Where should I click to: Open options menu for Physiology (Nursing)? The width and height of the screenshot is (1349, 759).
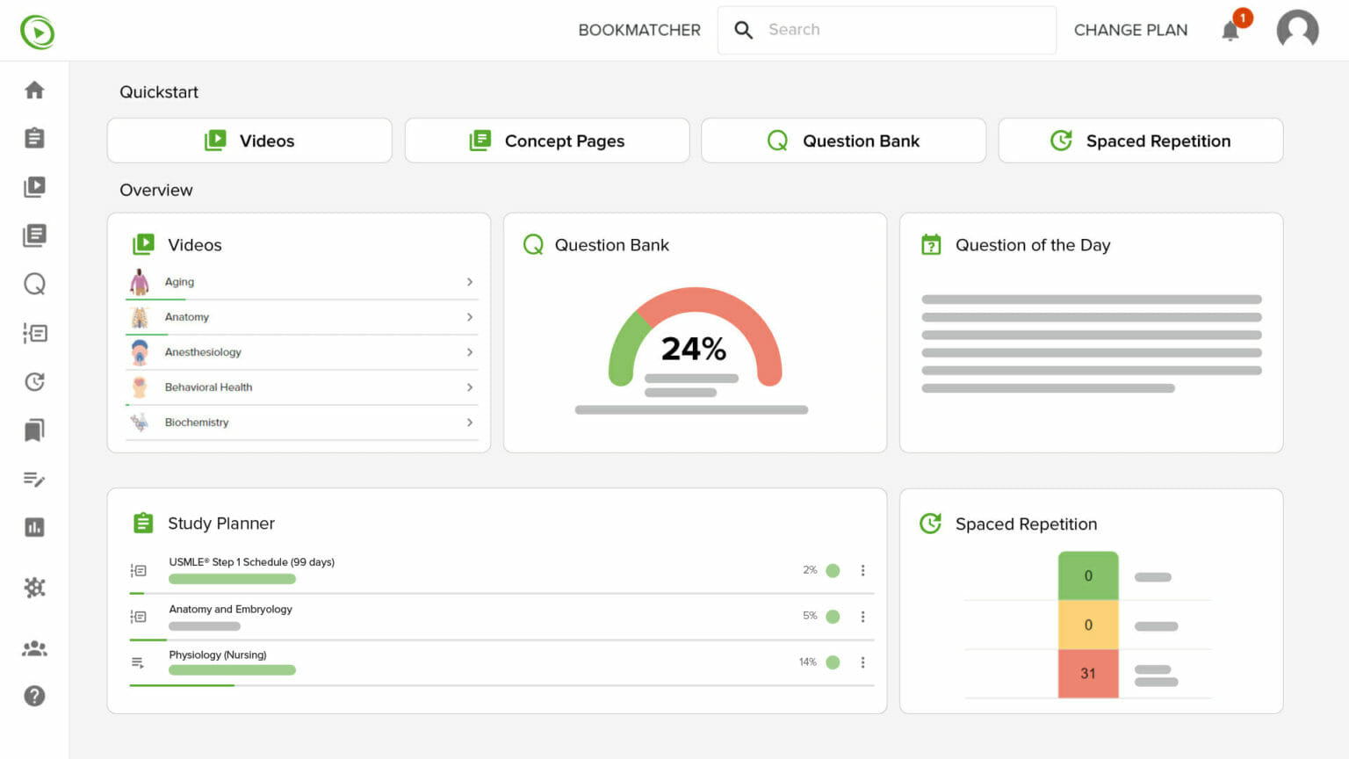[x=862, y=662]
